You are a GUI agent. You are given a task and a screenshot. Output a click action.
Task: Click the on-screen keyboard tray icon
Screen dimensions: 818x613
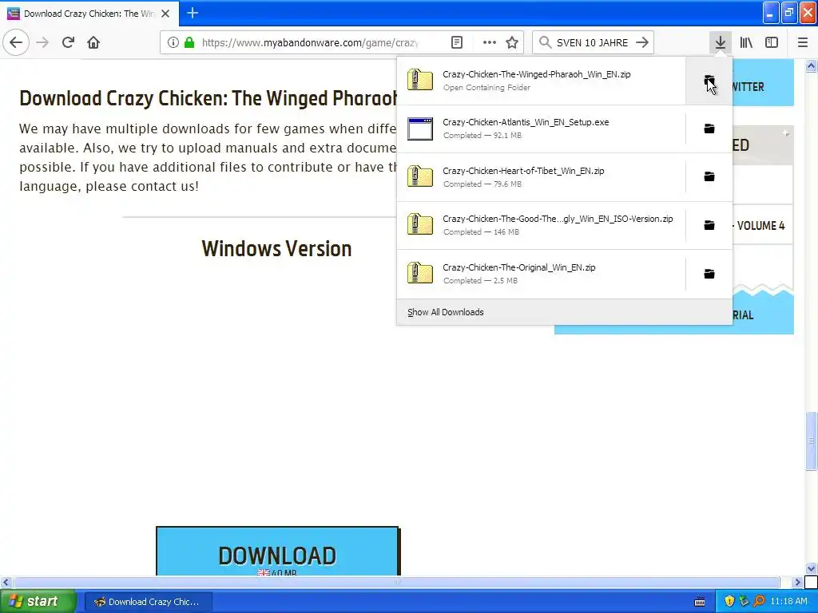(700, 602)
